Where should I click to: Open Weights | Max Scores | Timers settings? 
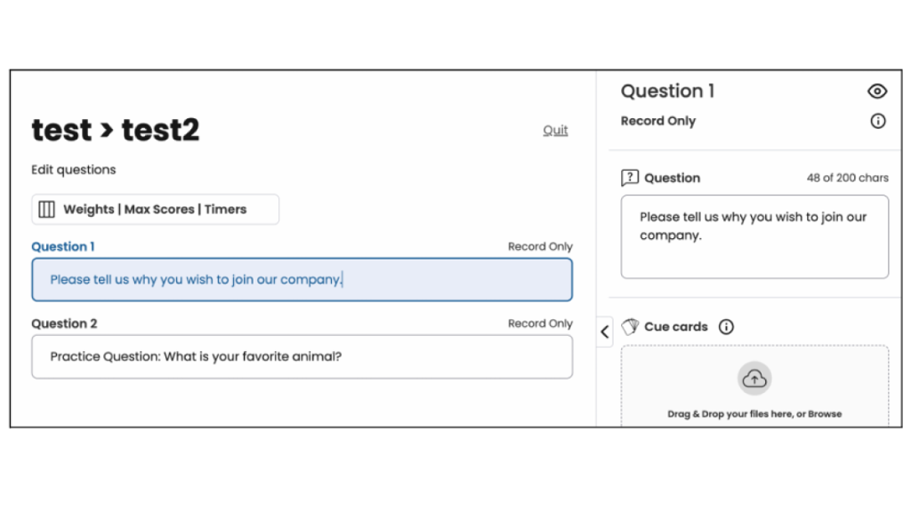tap(155, 210)
